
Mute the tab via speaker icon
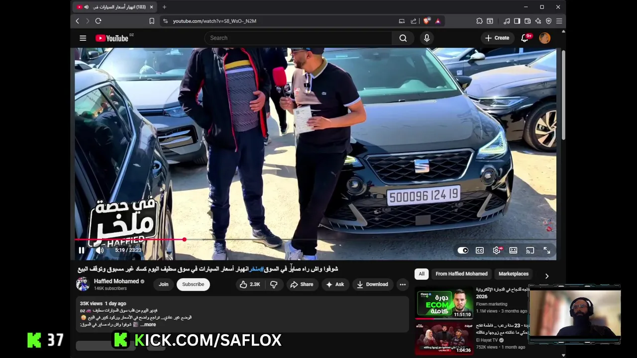coord(86,7)
